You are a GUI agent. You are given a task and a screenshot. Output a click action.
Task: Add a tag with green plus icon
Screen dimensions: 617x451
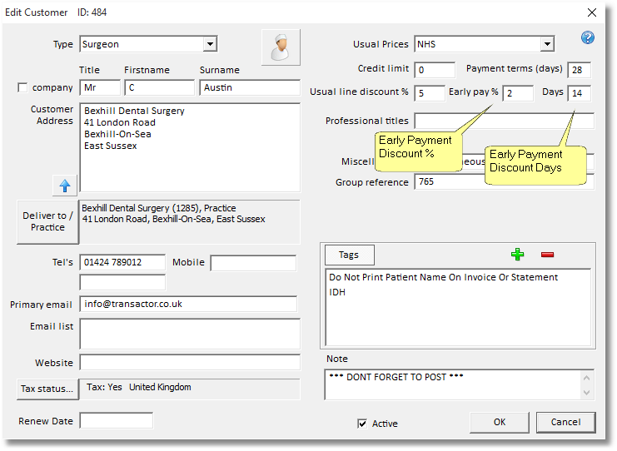(518, 255)
